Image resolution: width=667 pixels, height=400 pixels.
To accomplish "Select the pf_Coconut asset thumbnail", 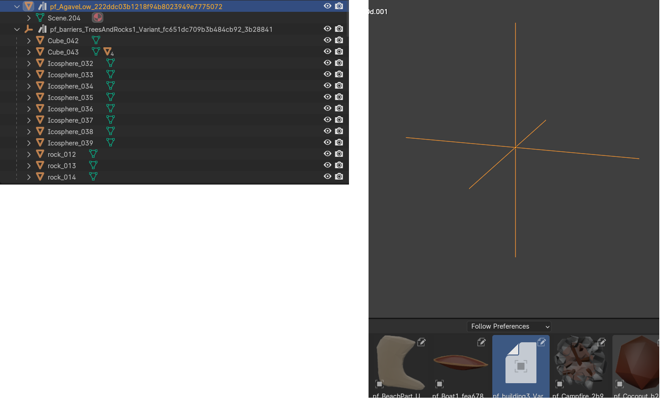I will [636, 367].
